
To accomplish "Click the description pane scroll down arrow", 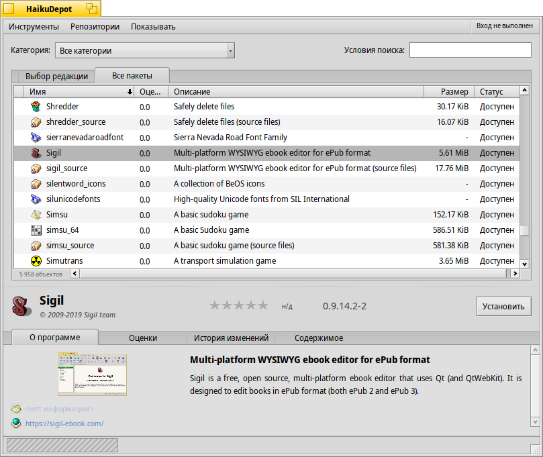I will 535,422.
